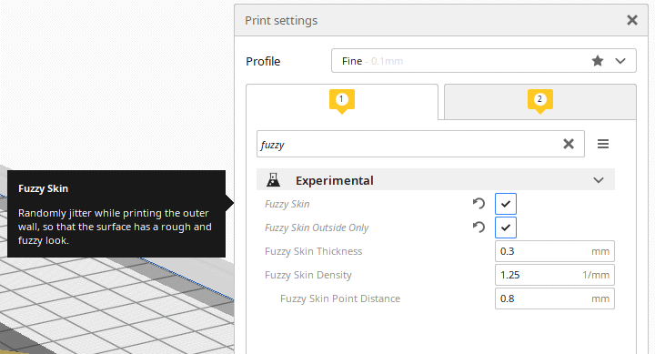Reset the Fuzzy Skin Outside Only setting
This screenshot has height=354, width=655.
coord(479,228)
